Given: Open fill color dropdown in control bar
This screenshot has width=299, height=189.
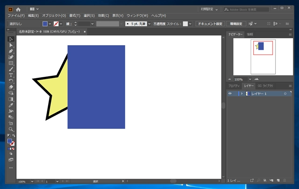Looking at the screenshot, I should tap(50, 24).
